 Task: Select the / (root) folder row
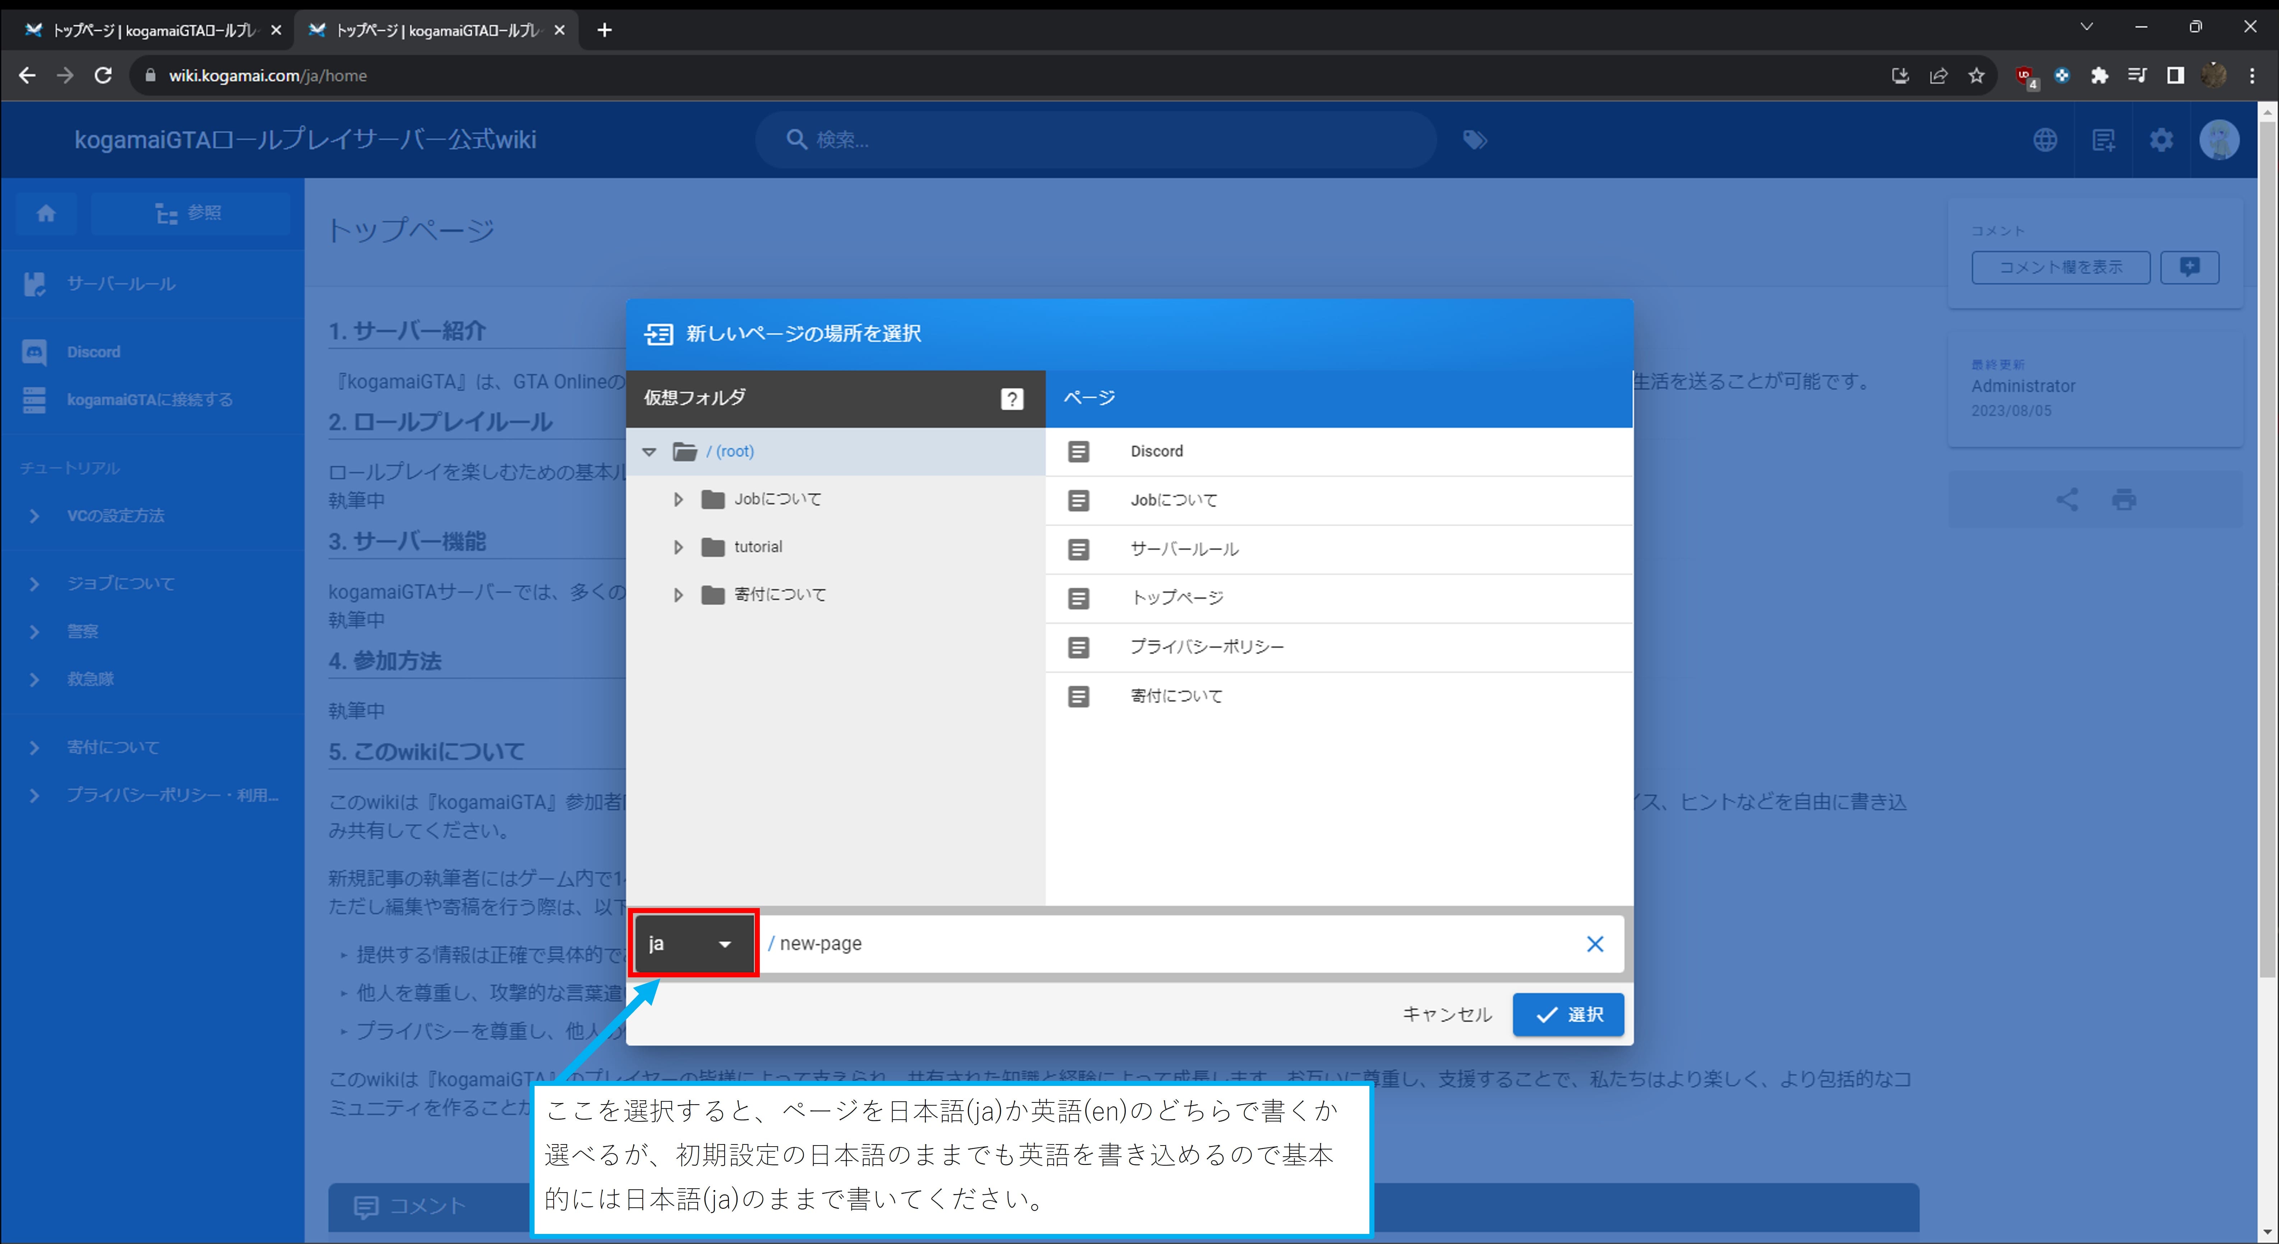835,452
